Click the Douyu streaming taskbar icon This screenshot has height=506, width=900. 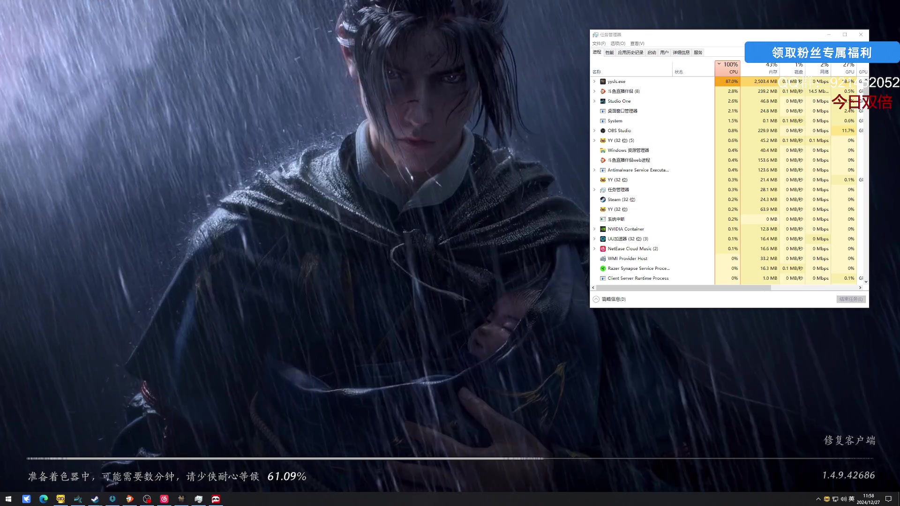[129, 499]
